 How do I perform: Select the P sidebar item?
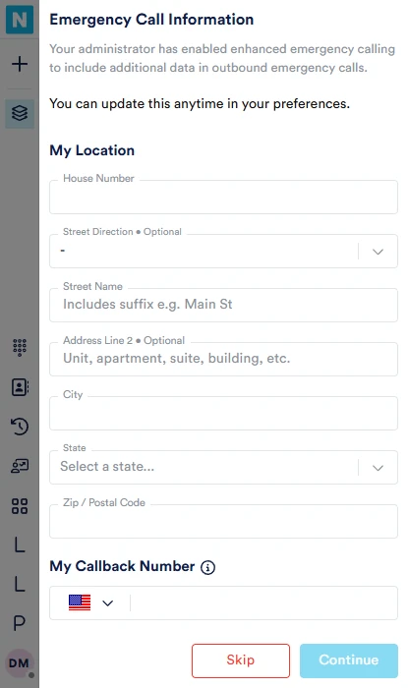(20, 623)
